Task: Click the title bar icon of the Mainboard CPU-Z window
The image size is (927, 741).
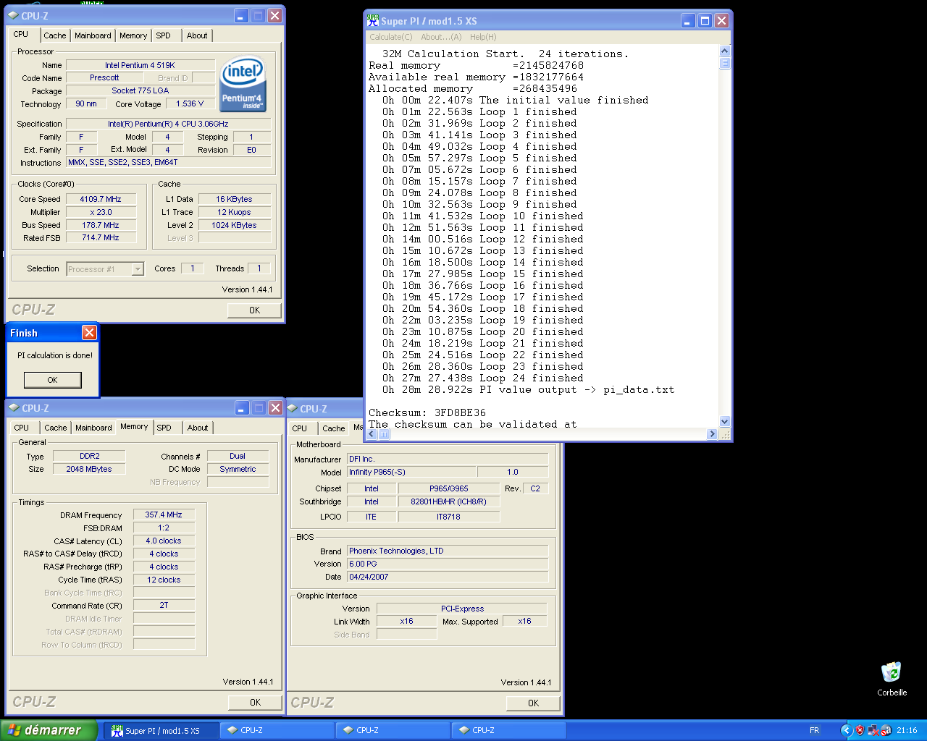Action: coord(293,409)
